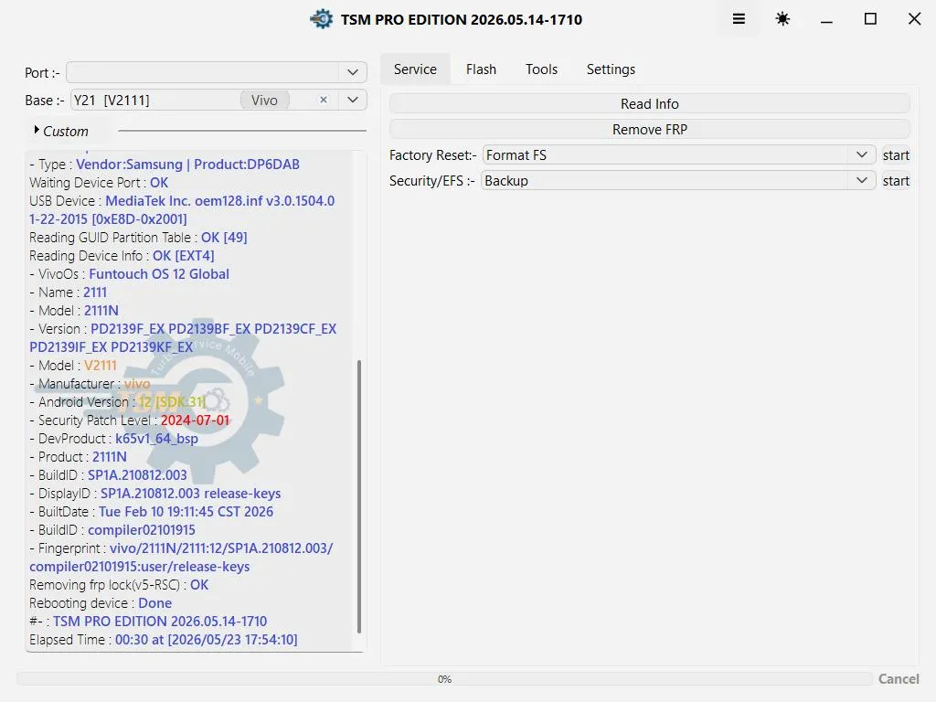Click 'Tue Feb 10 19:11:45 CST 2026' build date
This screenshot has height=702, width=936.
186,512
